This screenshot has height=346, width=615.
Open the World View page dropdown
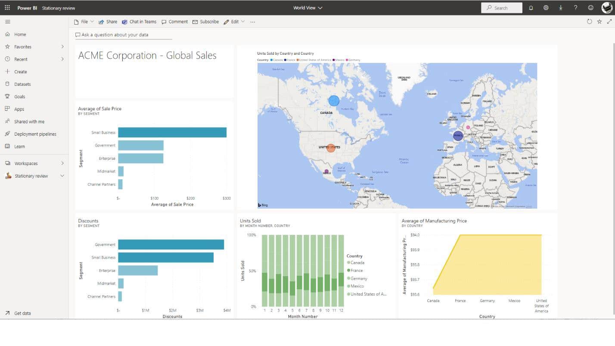click(x=307, y=8)
